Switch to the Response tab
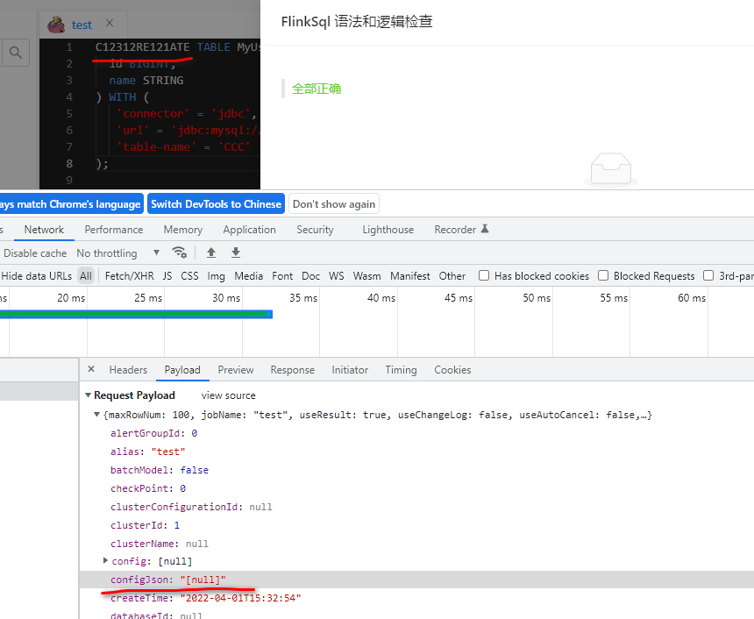754x619 pixels. [x=292, y=369]
